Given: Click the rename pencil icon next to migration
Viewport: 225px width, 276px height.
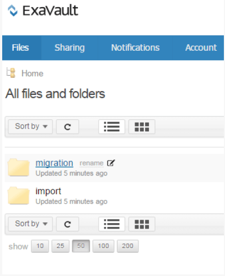Looking at the screenshot, I should (111, 163).
